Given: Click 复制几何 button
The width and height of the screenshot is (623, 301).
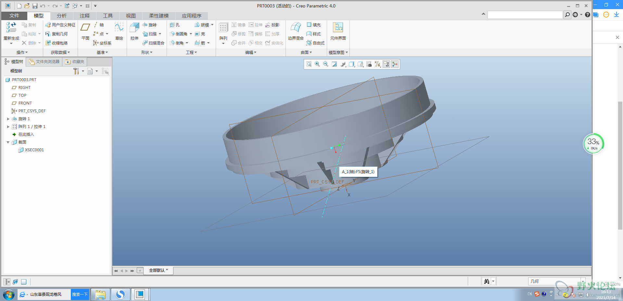Looking at the screenshot, I should [x=57, y=34].
